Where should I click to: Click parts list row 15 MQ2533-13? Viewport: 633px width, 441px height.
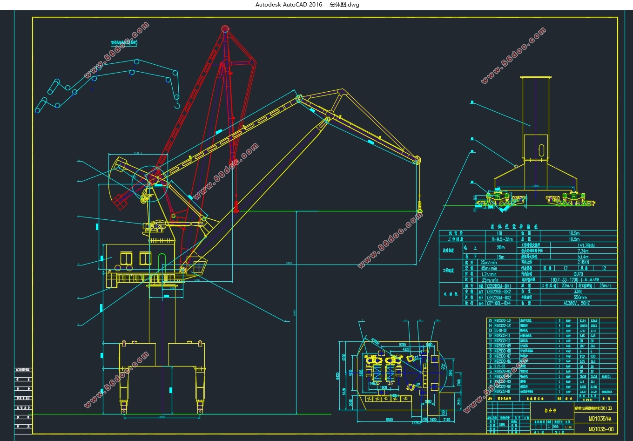pyautogui.click(x=552, y=320)
